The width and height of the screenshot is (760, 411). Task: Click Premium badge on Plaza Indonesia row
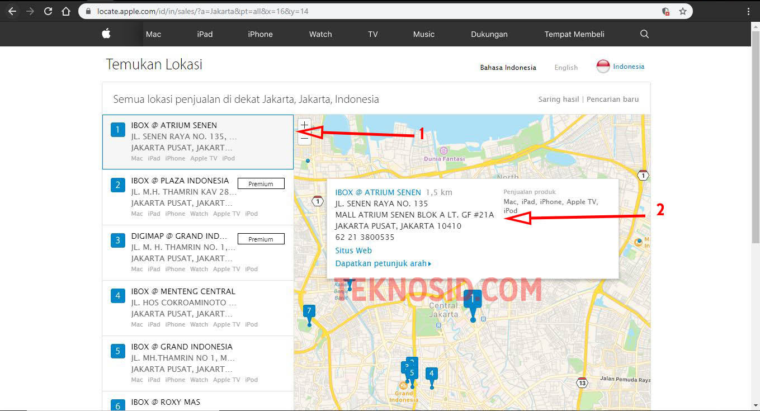pos(261,183)
